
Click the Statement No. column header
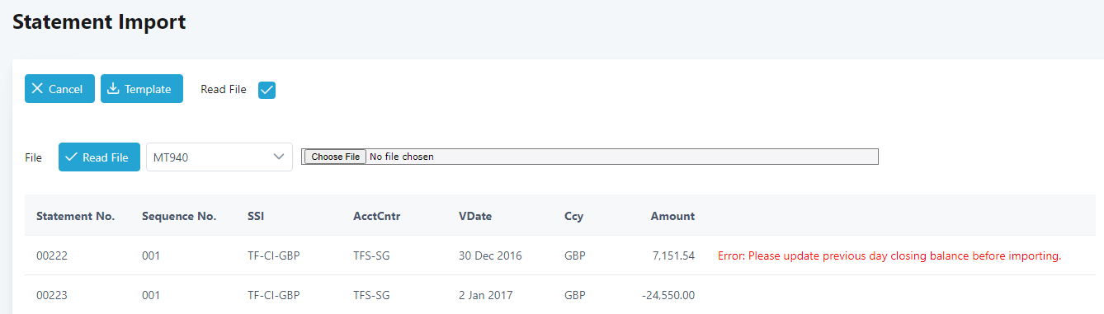pyautogui.click(x=75, y=216)
